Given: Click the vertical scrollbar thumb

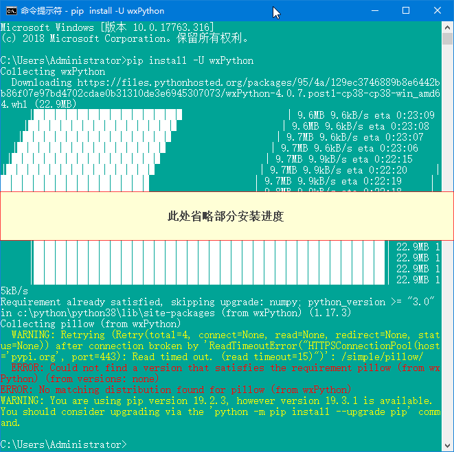Looking at the screenshot, I should [x=447, y=38].
